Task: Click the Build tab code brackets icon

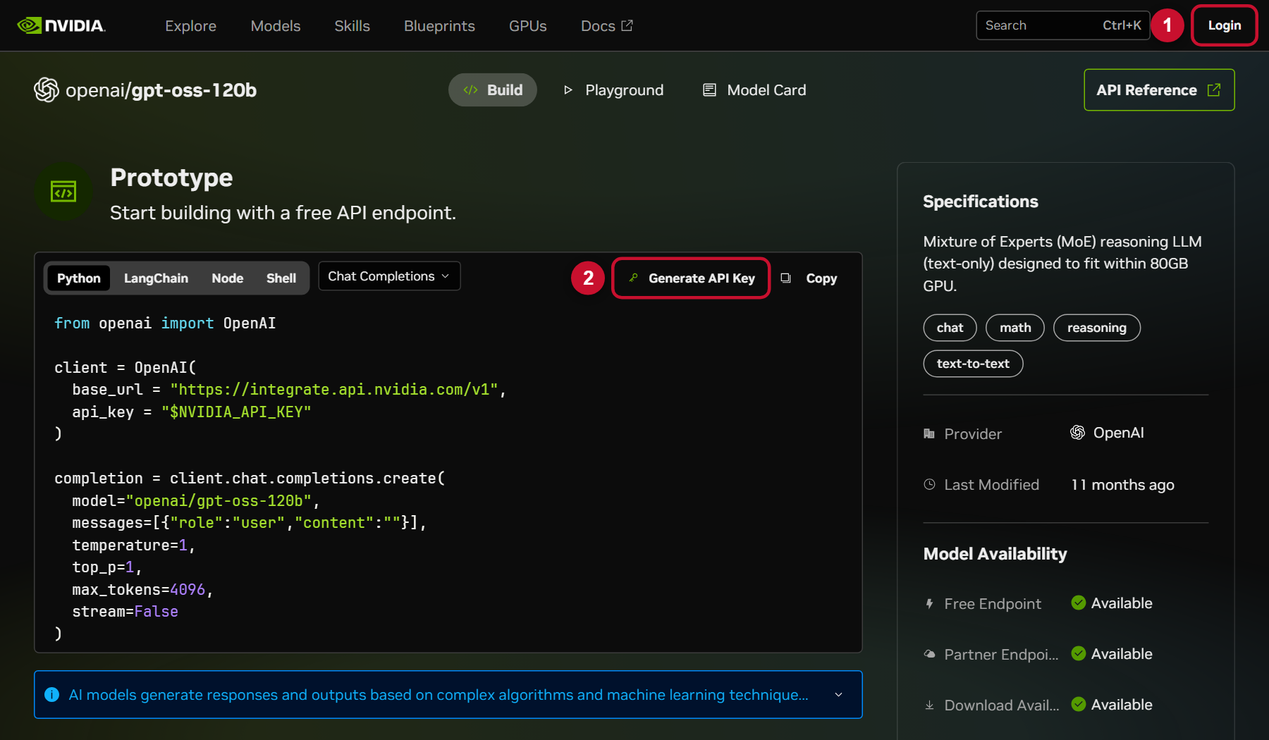Action: tap(470, 90)
